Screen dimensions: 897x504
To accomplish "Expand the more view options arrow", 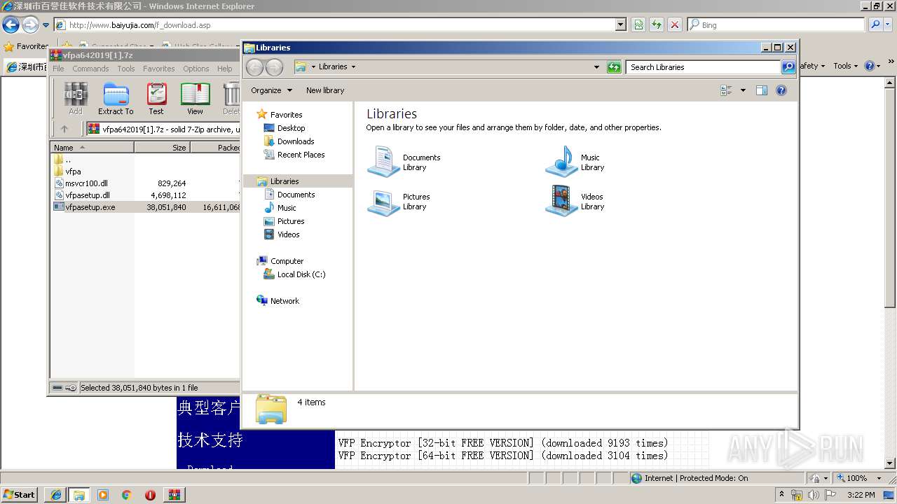I will click(x=743, y=90).
